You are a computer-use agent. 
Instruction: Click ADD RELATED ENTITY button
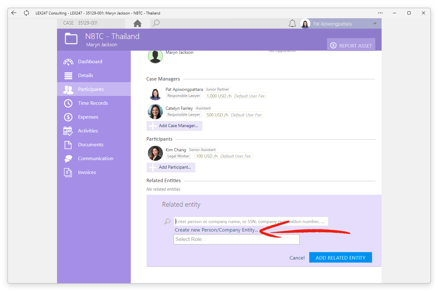[341, 257]
